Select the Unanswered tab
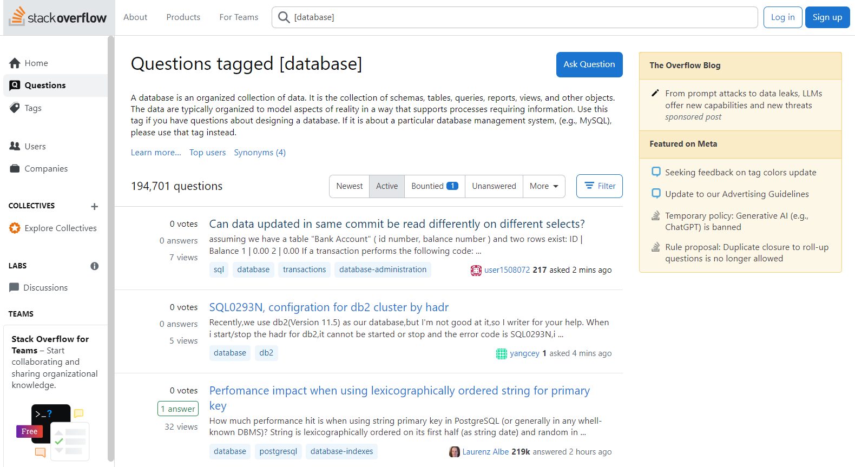 494,186
